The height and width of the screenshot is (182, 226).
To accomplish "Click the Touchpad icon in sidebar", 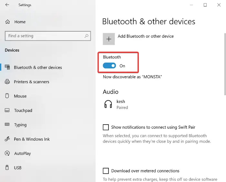I will pyautogui.click(x=7, y=110).
